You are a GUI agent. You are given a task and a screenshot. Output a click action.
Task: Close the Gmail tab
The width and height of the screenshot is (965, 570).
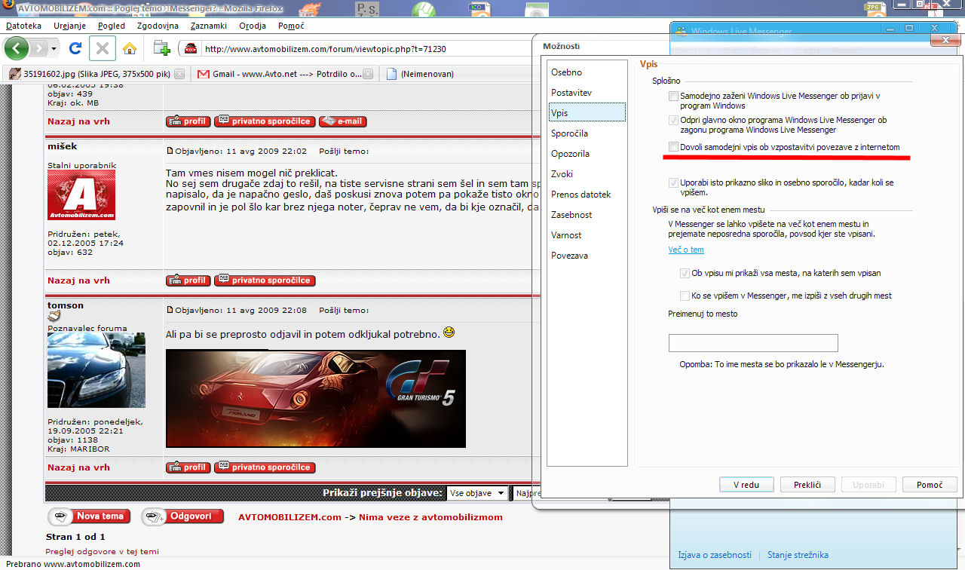coord(368,75)
